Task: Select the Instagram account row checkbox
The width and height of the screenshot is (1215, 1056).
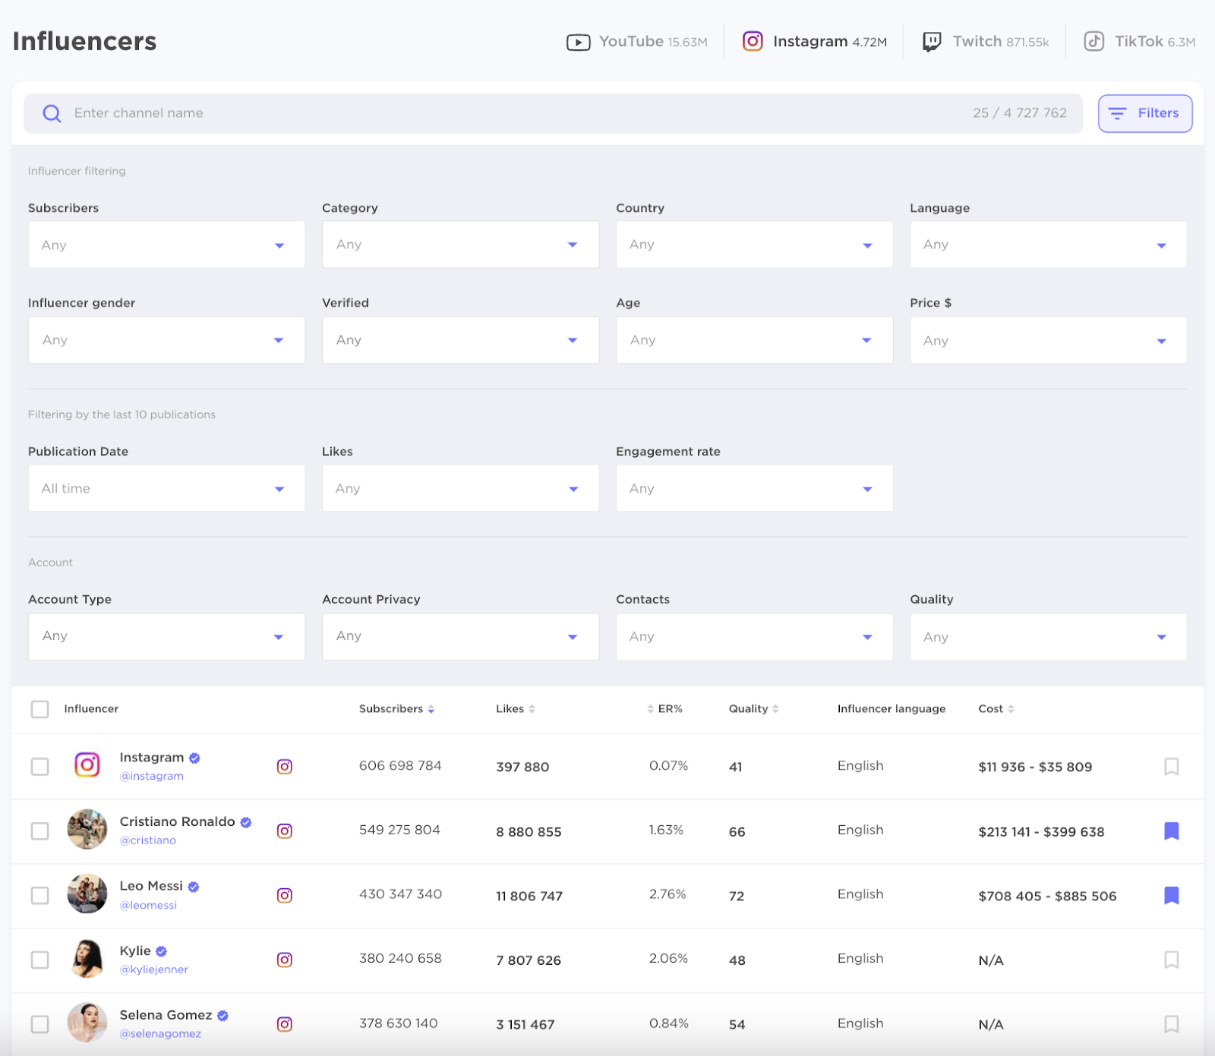Action: point(39,767)
